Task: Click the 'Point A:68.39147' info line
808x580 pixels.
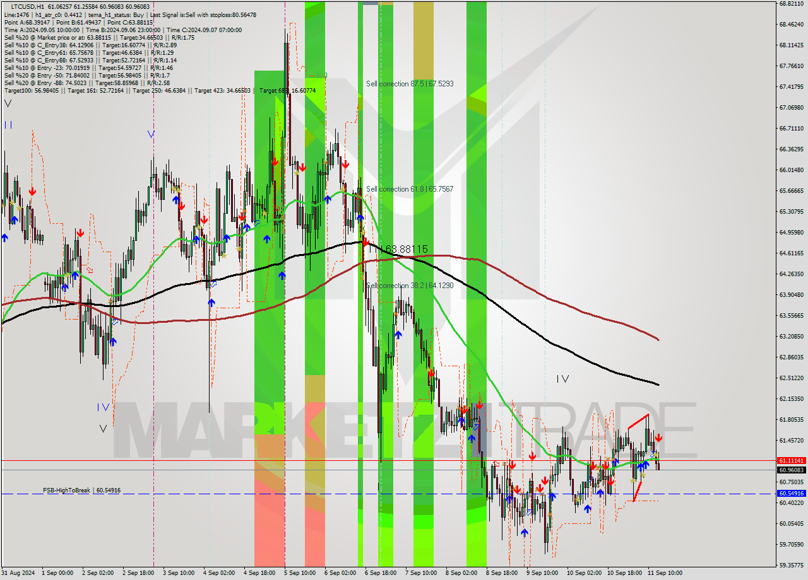Action: pyautogui.click(x=28, y=21)
